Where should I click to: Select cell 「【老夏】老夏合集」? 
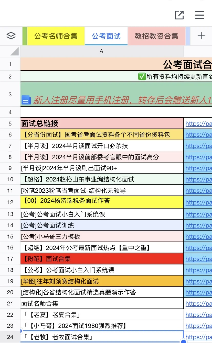tap(102, 315)
